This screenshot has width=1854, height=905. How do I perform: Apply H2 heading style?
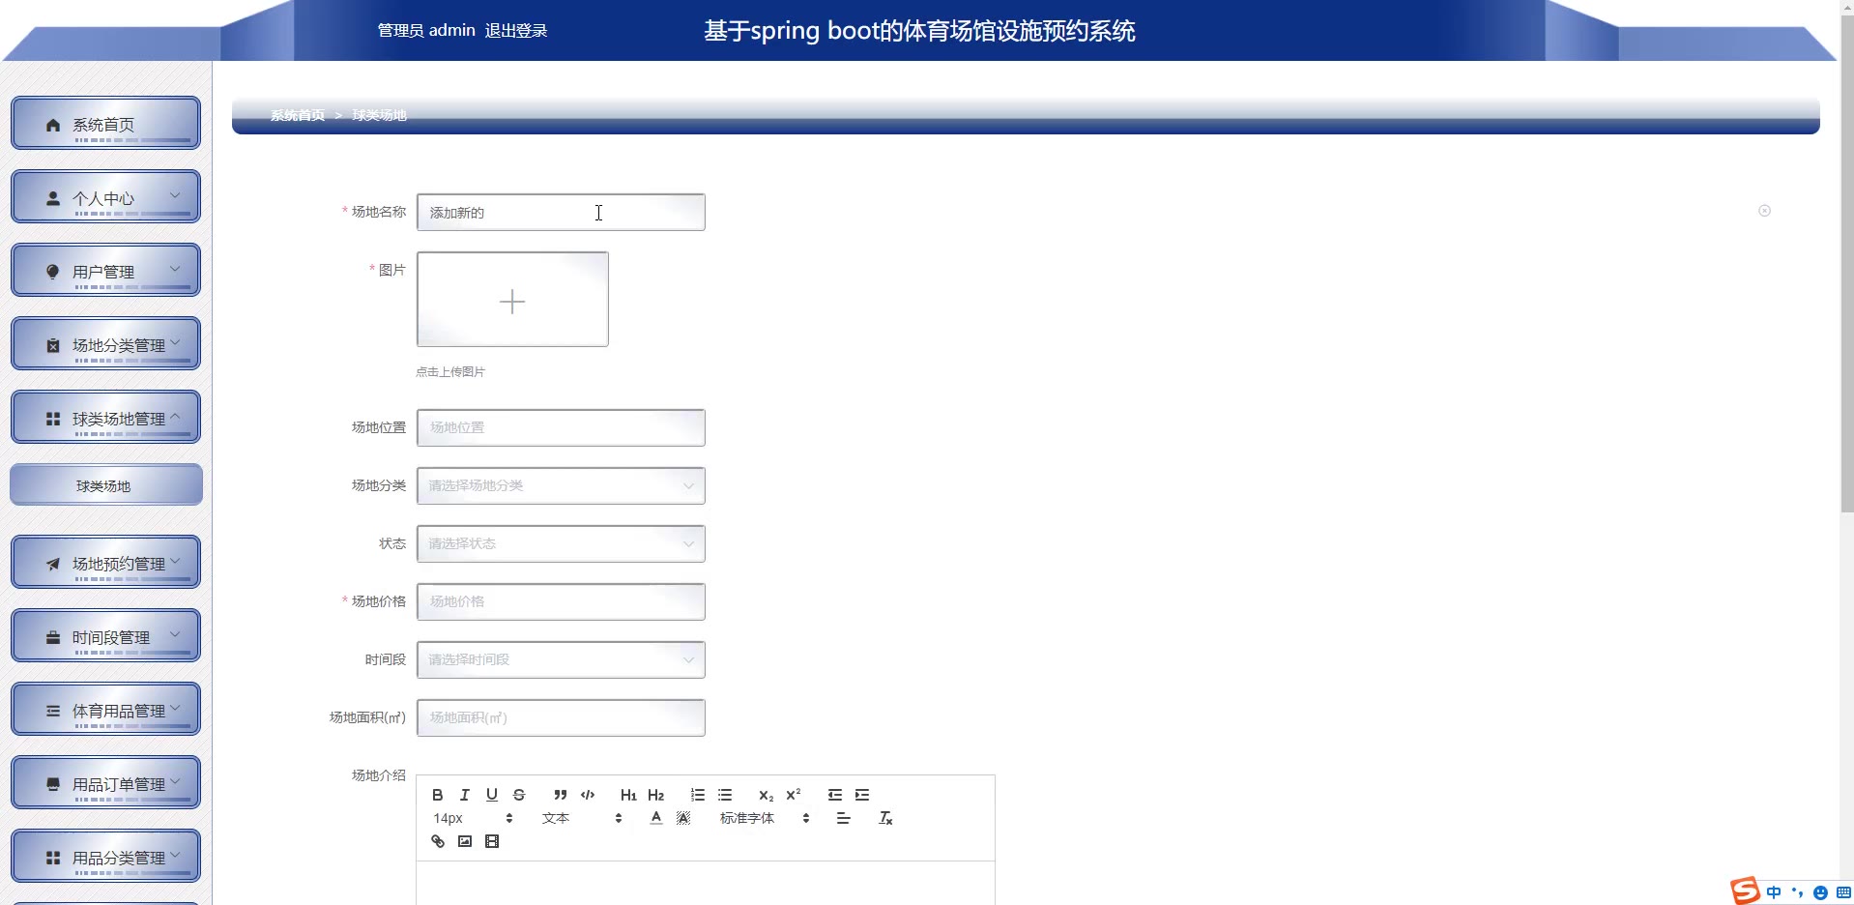[x=656, y=795]
